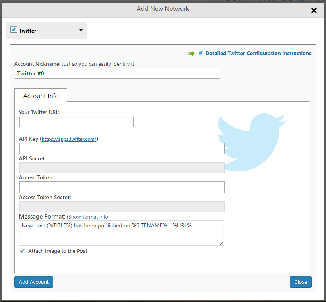
Task: Click the 'Your Twitter URL:' label
Action: click(39, 112)
